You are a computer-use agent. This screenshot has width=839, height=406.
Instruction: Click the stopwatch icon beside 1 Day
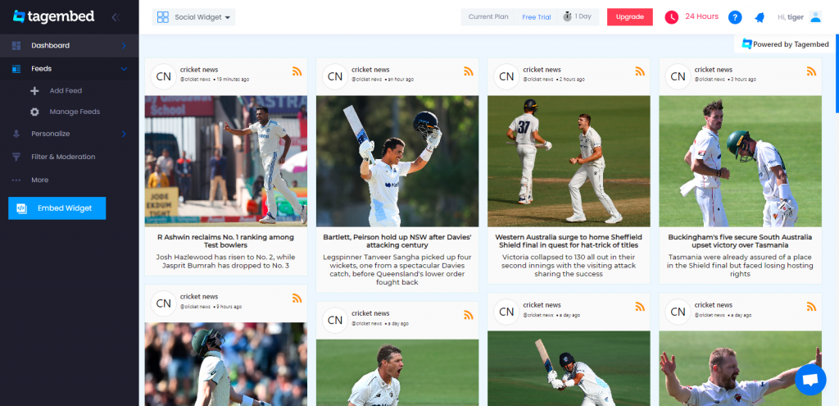pos(567,16)
